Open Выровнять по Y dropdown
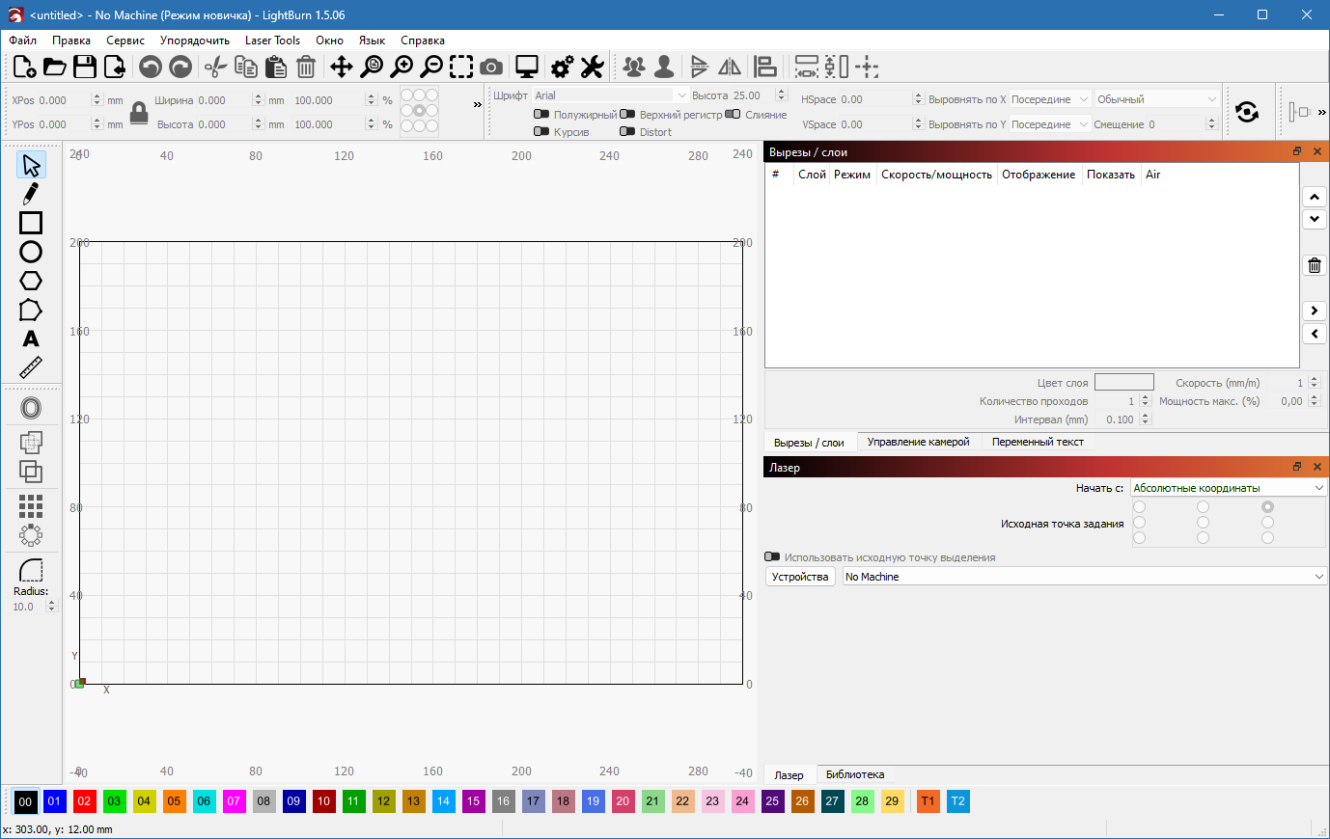 tap(1050, 124)
